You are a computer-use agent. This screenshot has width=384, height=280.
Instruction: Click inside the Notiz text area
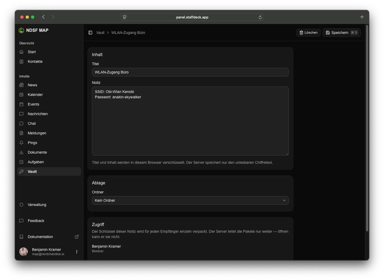click(190, 121)
